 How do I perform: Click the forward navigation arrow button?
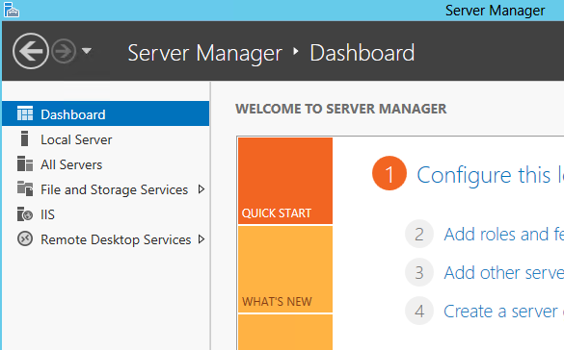[x=64, y=51]
